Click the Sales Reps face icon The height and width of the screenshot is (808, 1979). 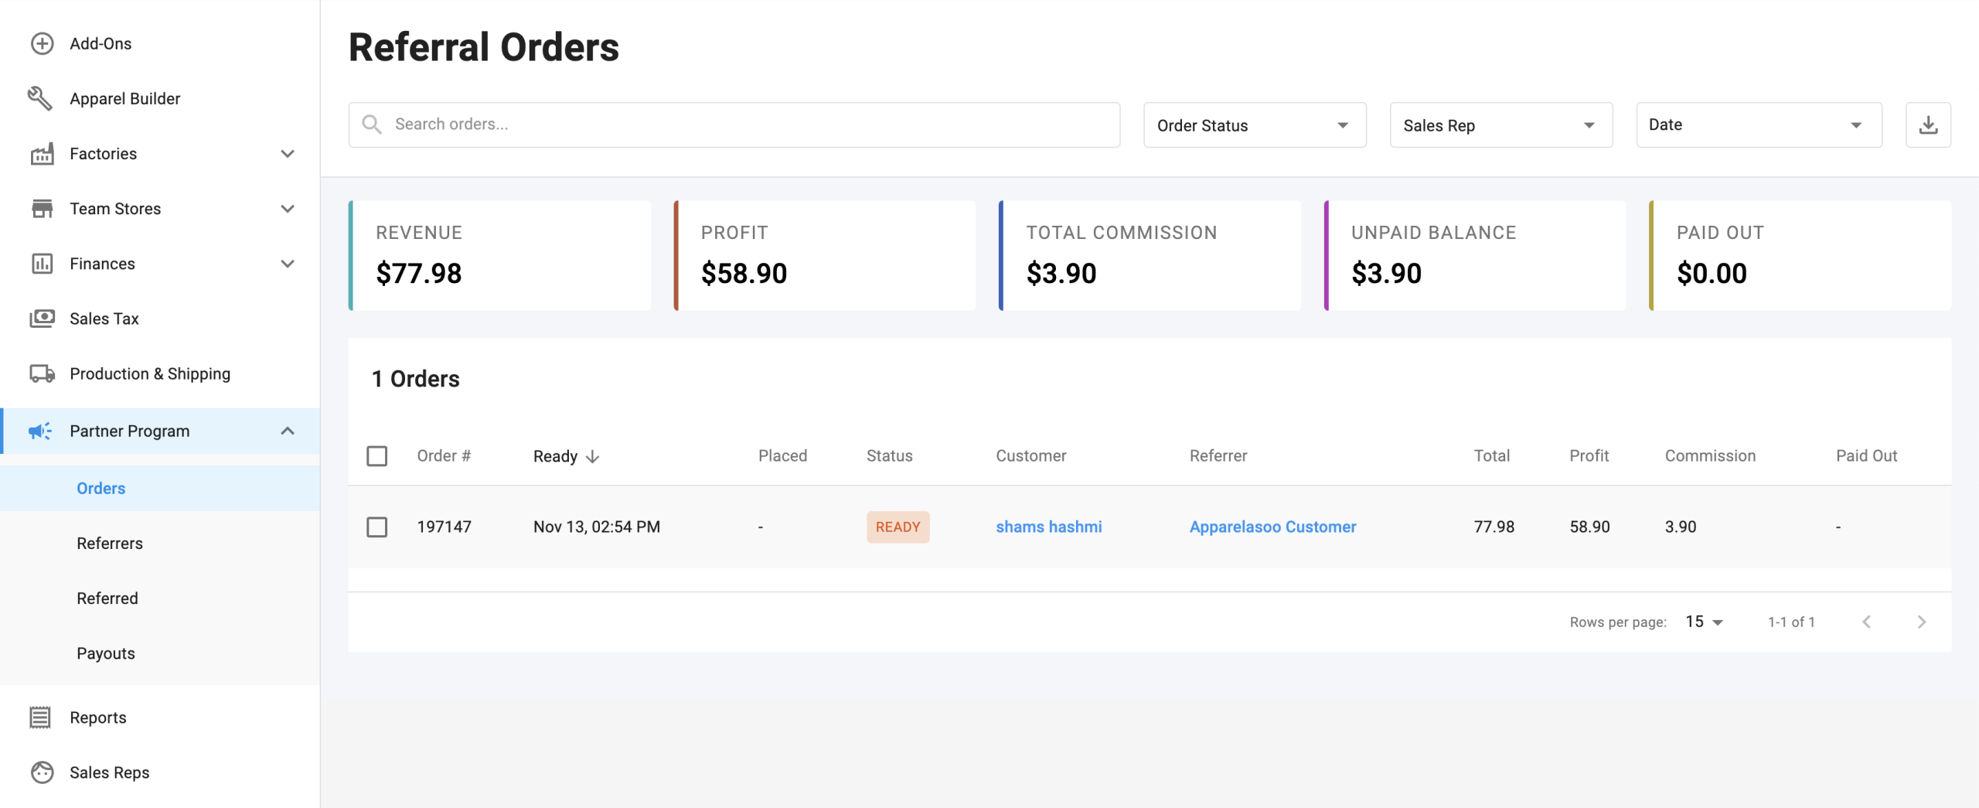pyautogui.click(x=42, y=772)
